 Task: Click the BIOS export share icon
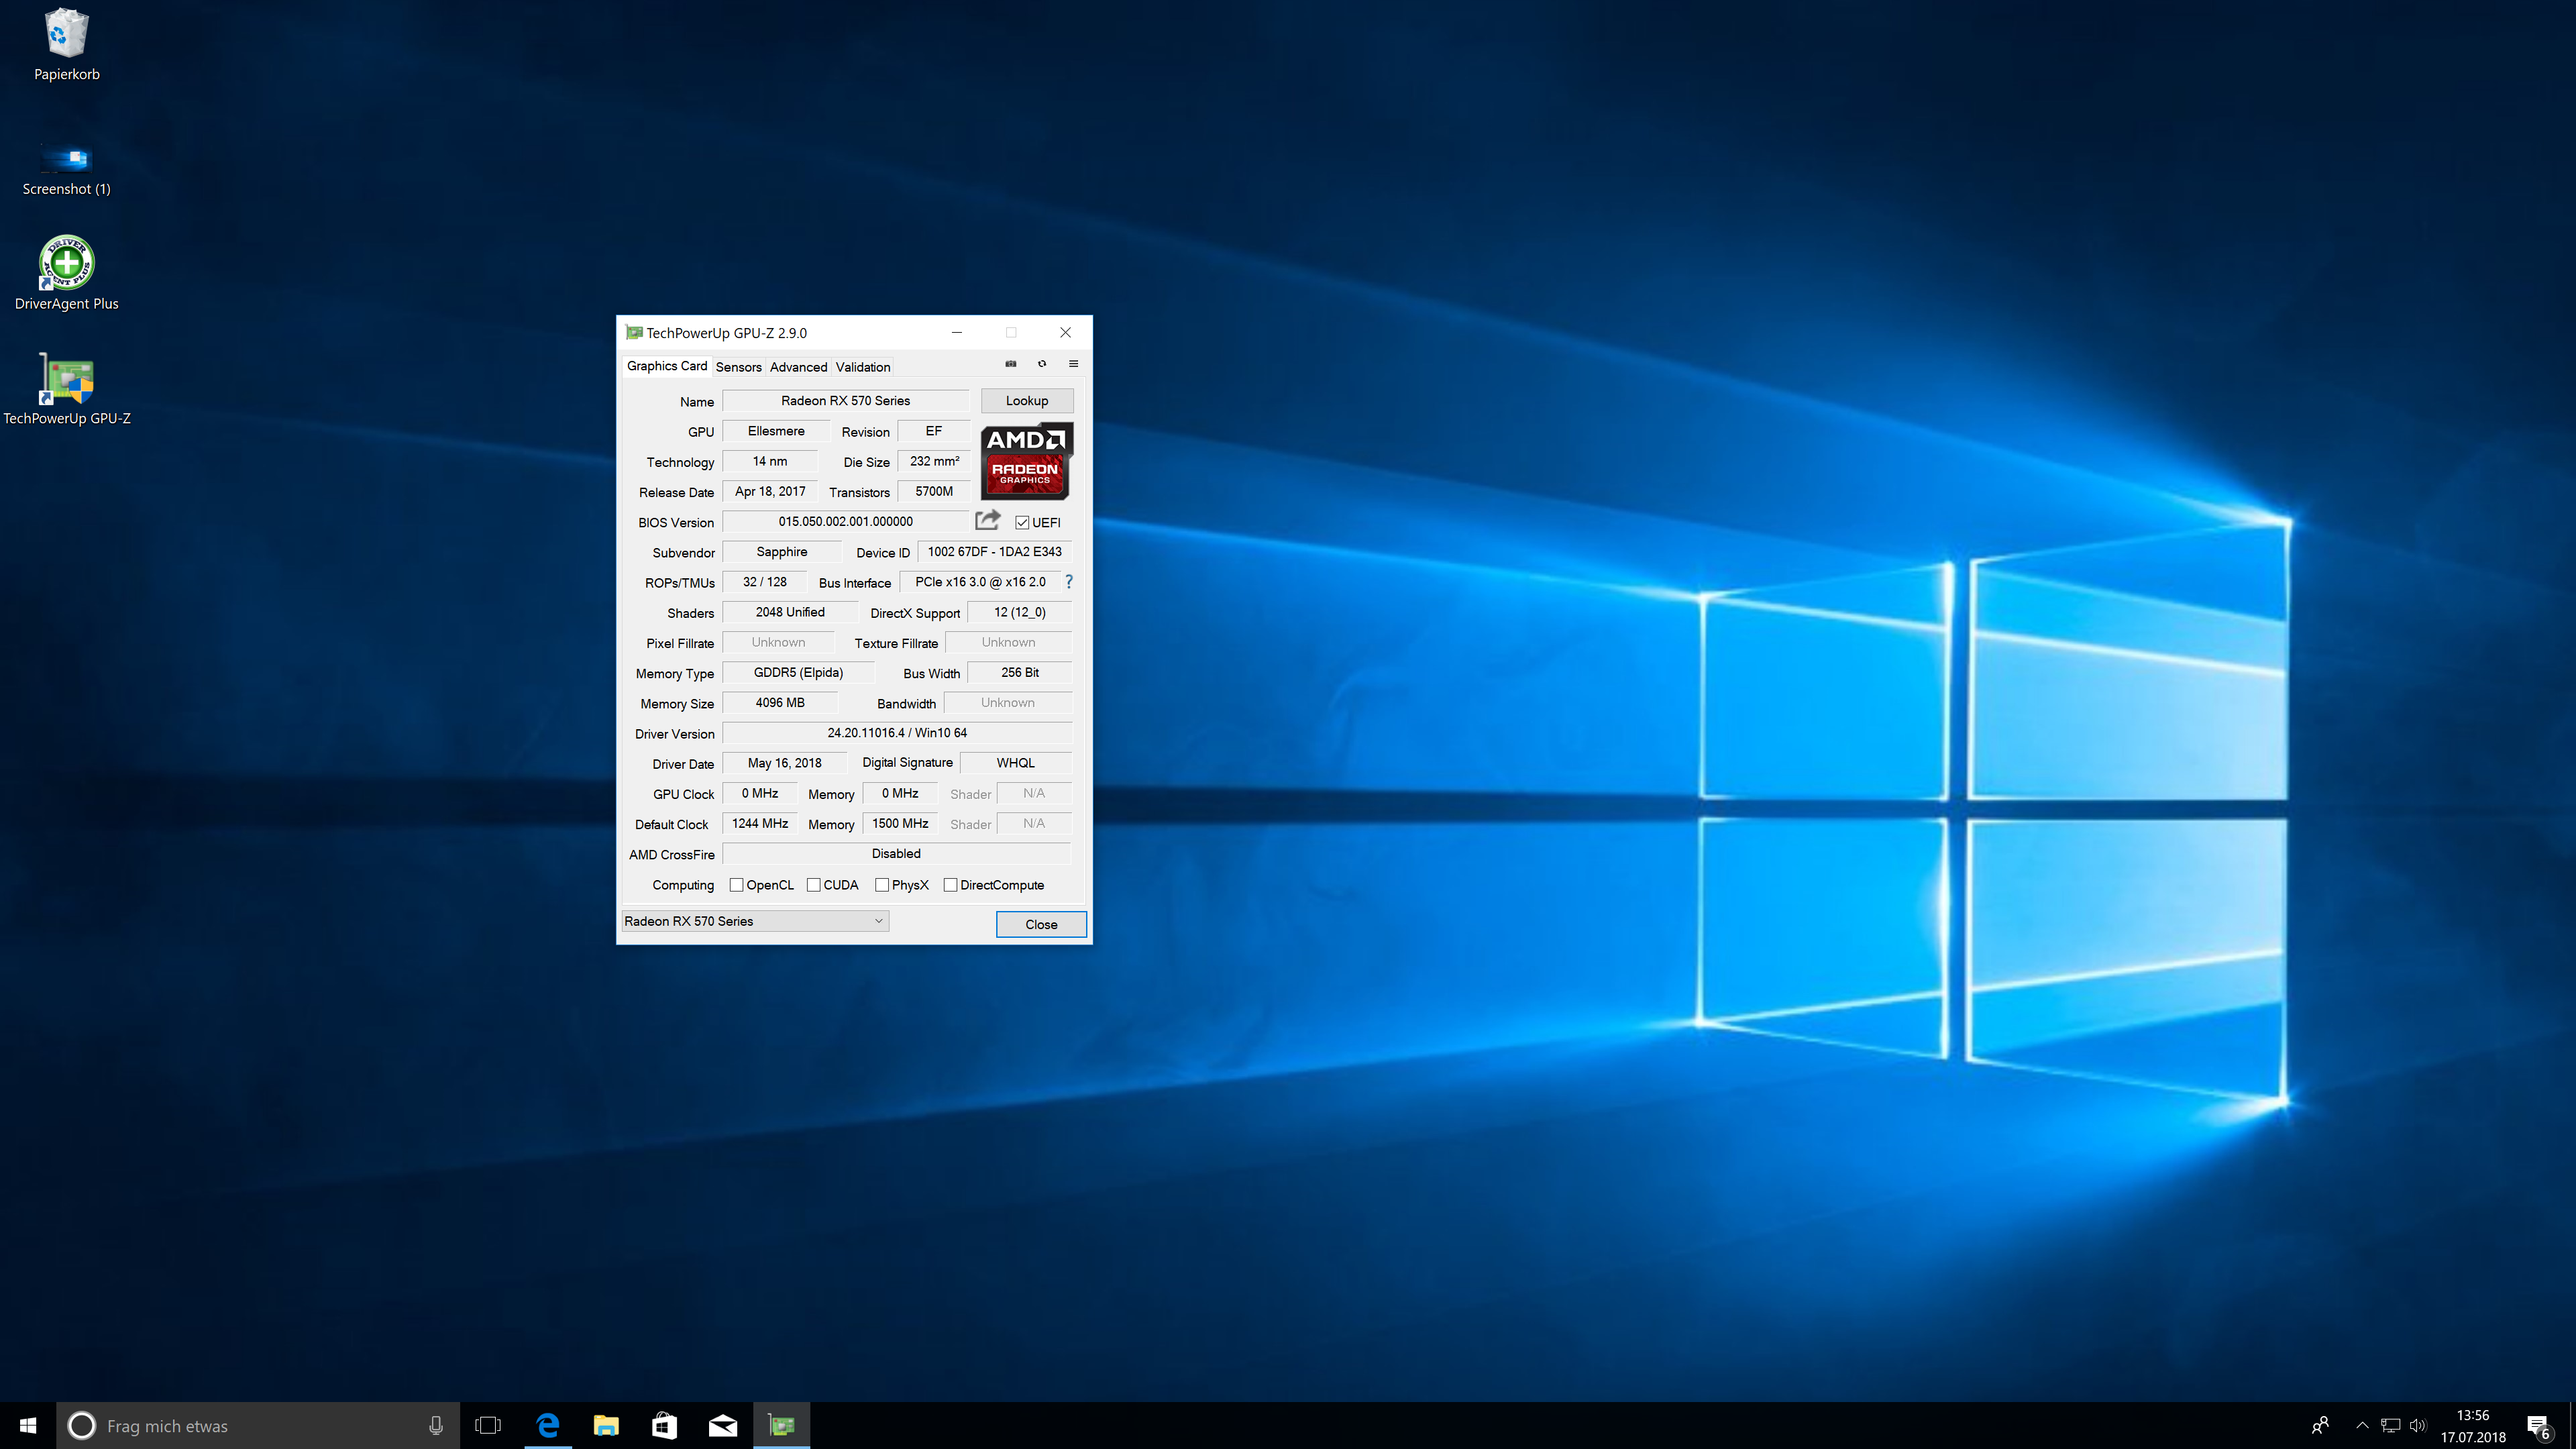(987, 520)
